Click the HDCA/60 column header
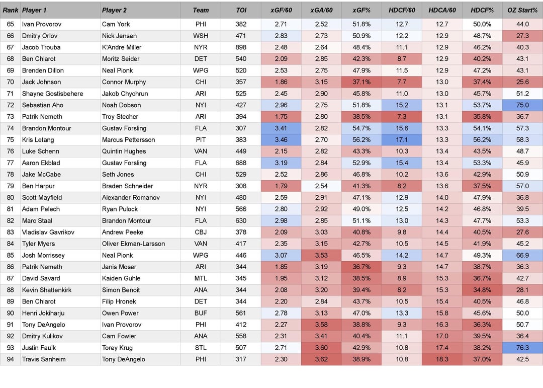The width and height of the screenshot is (543, 388). coord(442,10)
